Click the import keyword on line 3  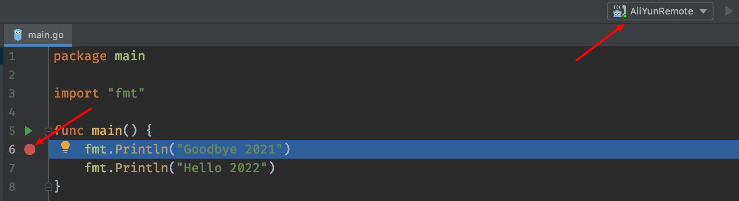76,94
